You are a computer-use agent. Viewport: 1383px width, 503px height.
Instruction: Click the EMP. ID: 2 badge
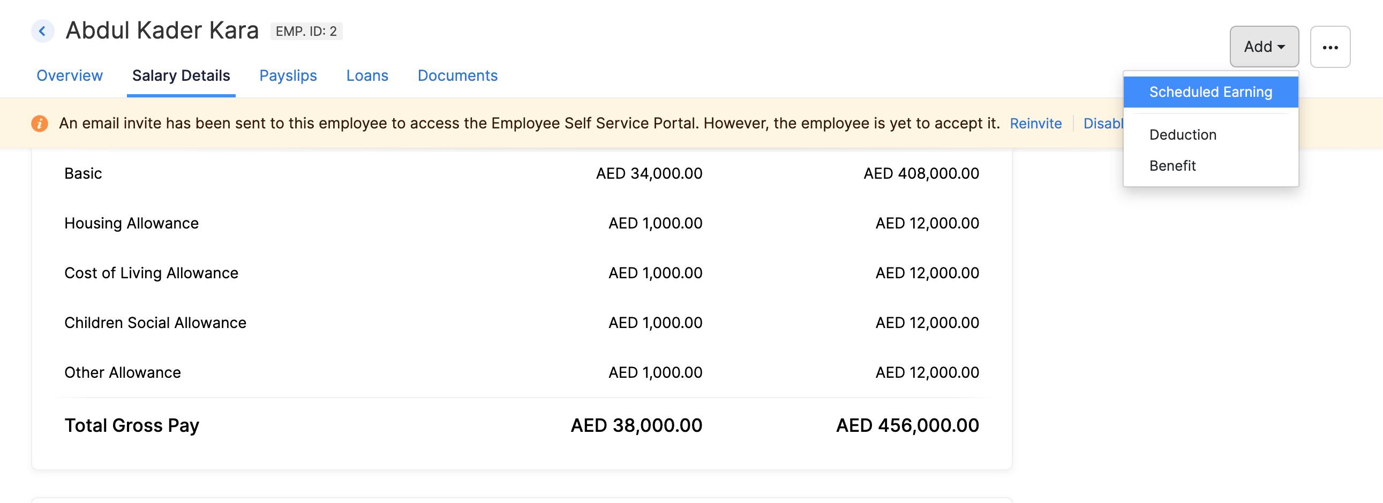tap(306, 31)
